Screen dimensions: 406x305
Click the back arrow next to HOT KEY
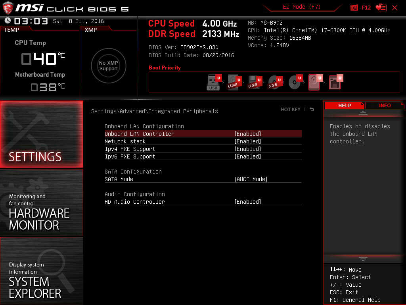pyautogui.click(x=312, y=110)
